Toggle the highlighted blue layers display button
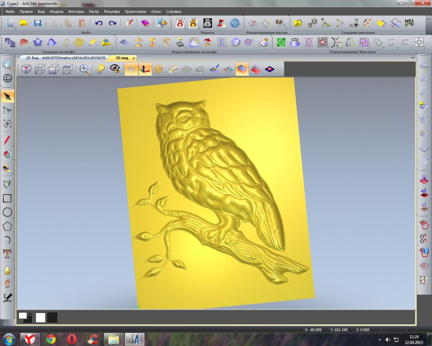 242,69
